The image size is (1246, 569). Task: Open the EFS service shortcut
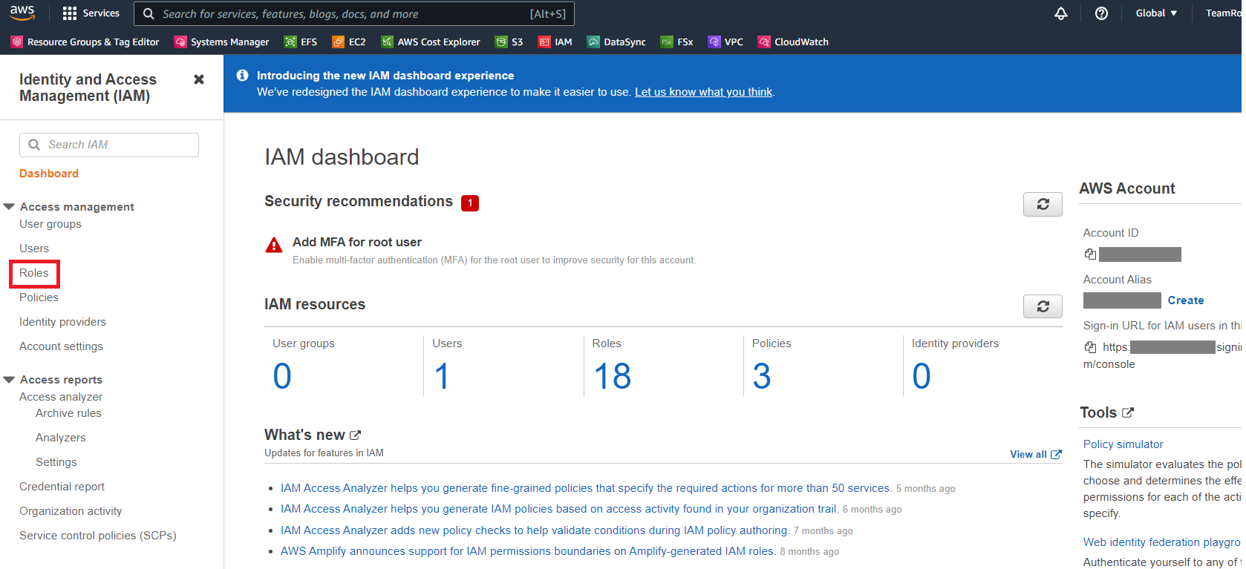coord(301,42)
